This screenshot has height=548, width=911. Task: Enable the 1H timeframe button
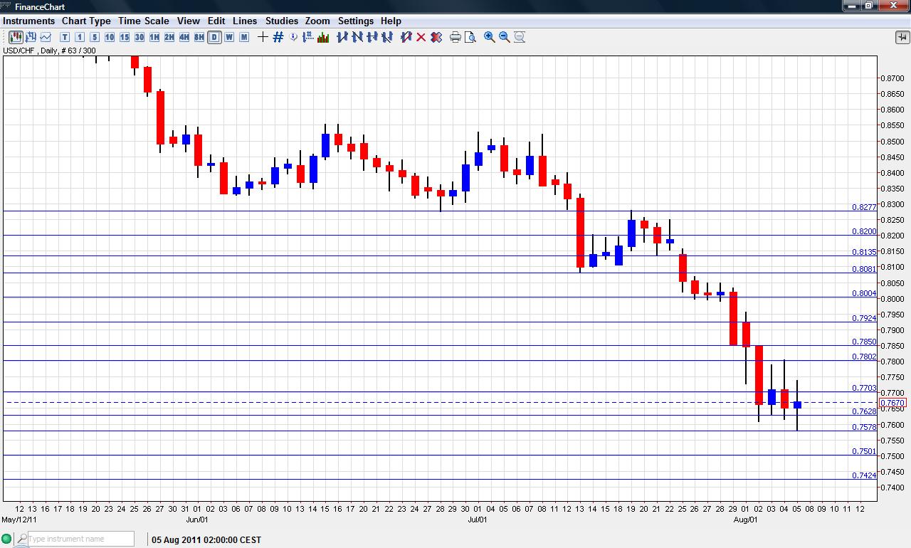pyautogui.click(x=154, y=37)
